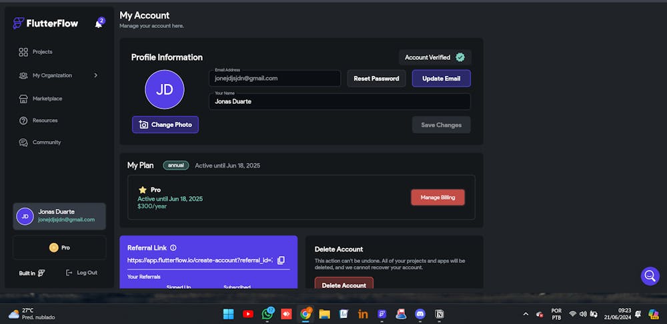Go to Marketplace in the sidebar
Image resolution: width=667 pixels, height=324 pixels.
pos(41,98)
